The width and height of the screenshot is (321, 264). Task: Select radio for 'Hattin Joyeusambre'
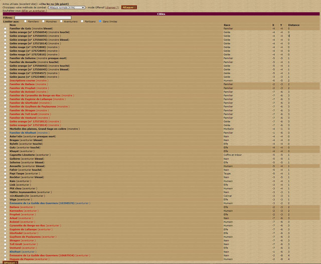click(x=5, y=192)
